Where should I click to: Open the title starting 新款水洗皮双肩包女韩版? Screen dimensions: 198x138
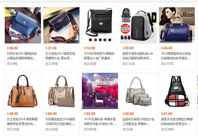(x=177, y=121)
